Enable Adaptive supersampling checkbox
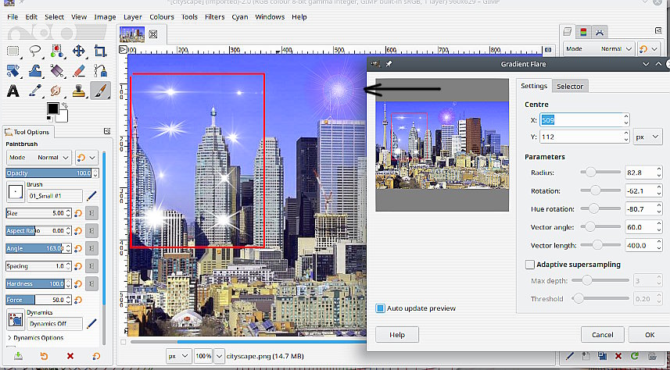The height and width of the screenshot is (370, 670). [x=530, y=265]
